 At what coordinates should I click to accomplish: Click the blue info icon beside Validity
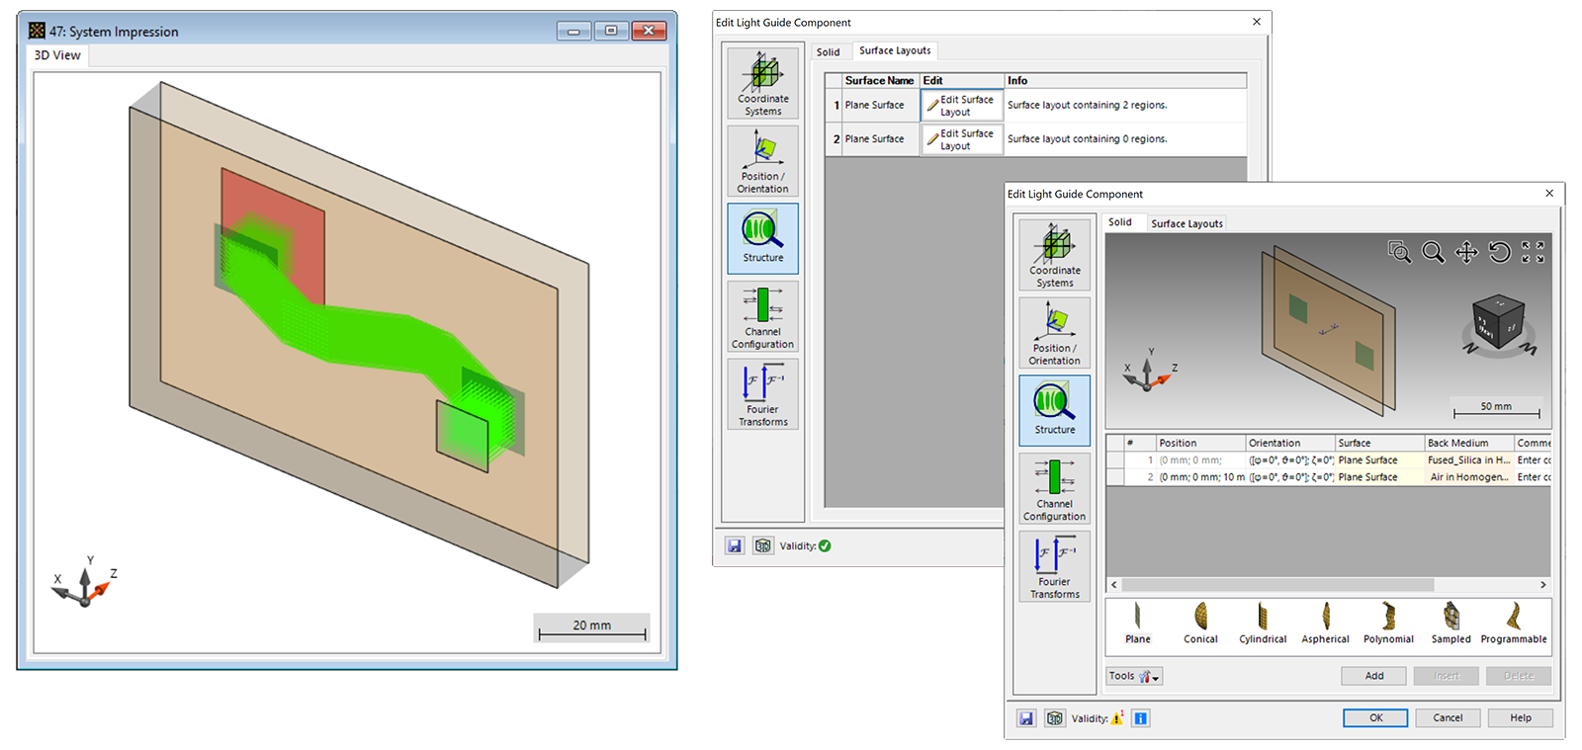click(1140, 718)
